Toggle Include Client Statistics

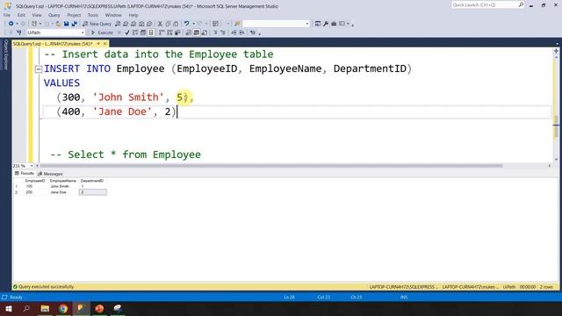pyautogui.click(x=177, y=32)
